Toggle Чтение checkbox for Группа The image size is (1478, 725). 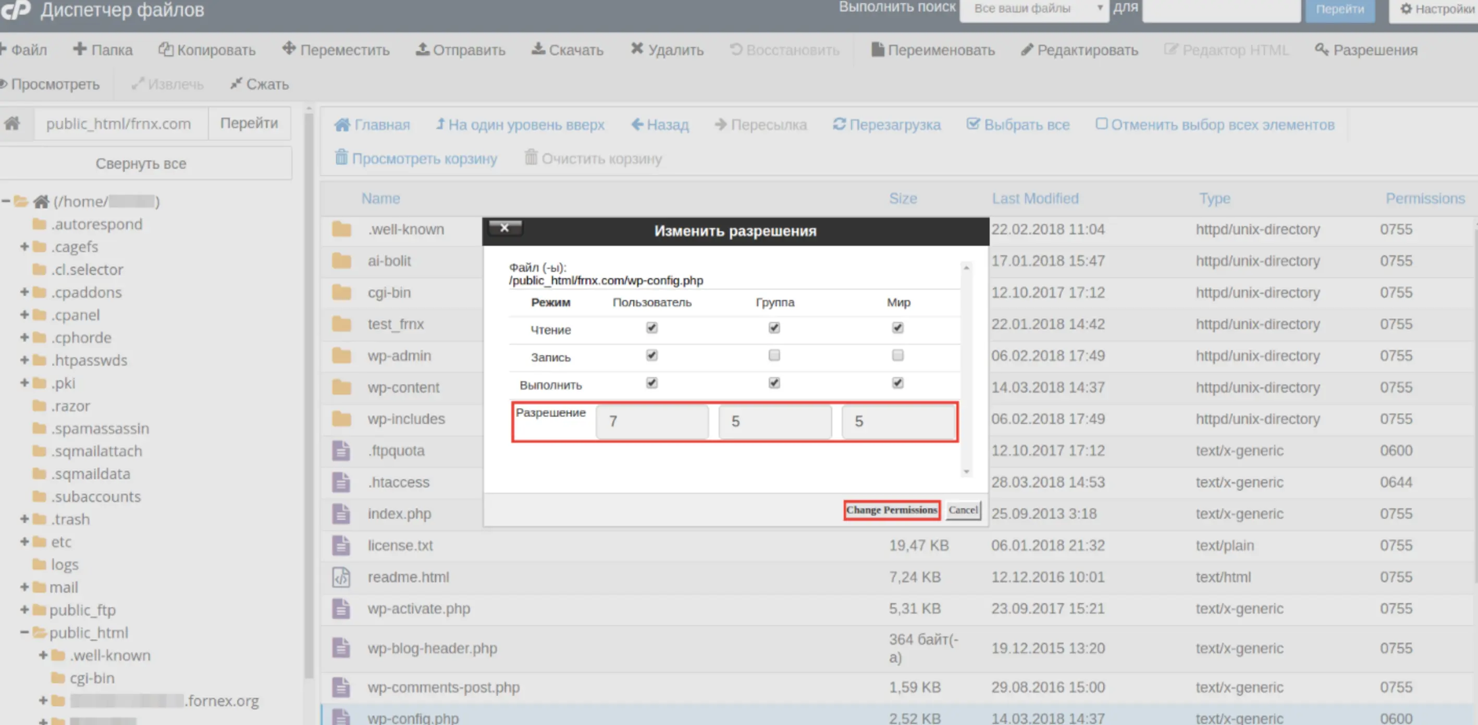pos(774,328)
